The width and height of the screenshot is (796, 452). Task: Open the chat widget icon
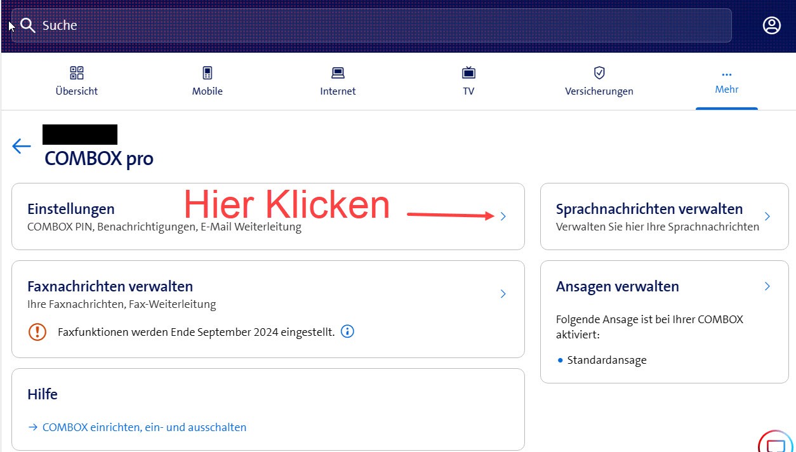pos(777,442)
